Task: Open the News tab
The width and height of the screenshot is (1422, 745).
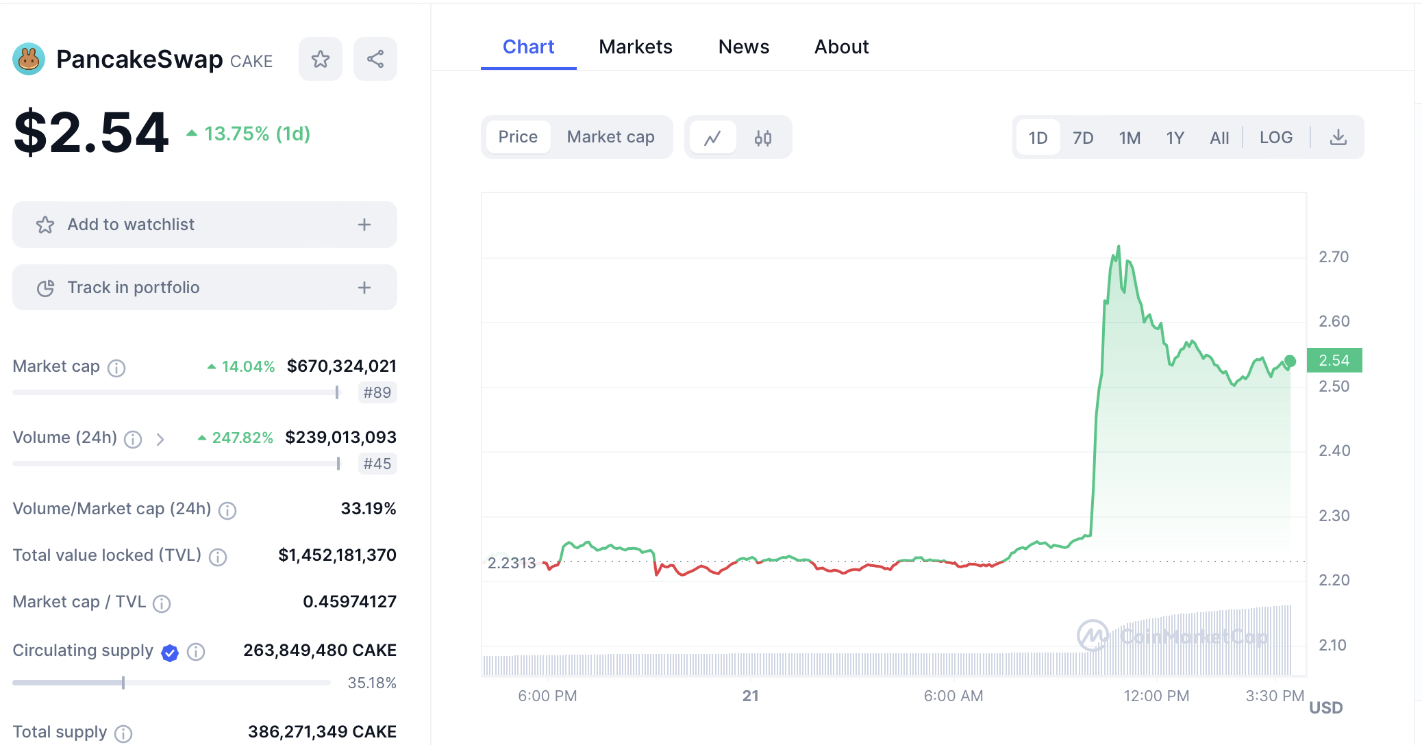Action: click(x=743, y=47)
